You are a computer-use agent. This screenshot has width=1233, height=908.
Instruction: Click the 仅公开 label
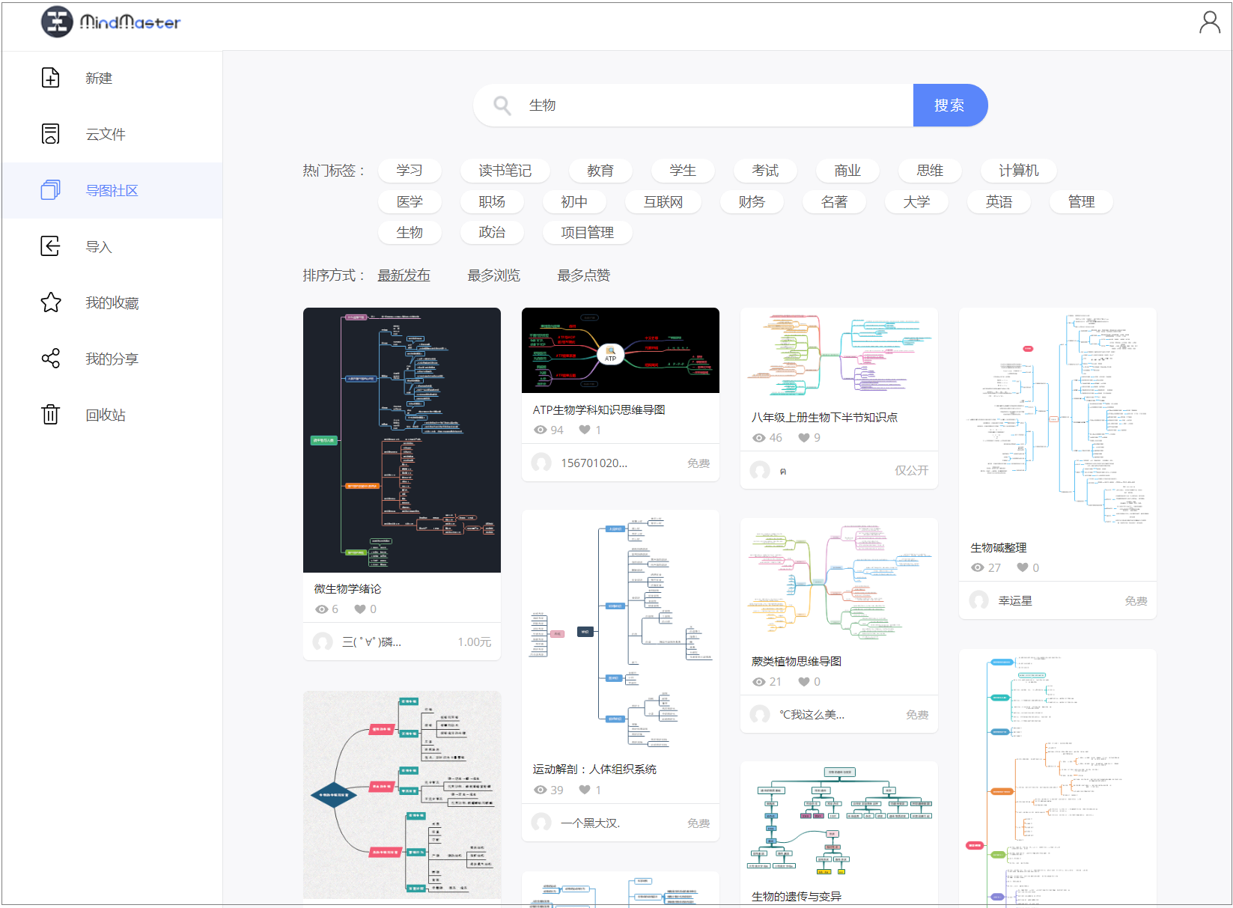[912, 470]
